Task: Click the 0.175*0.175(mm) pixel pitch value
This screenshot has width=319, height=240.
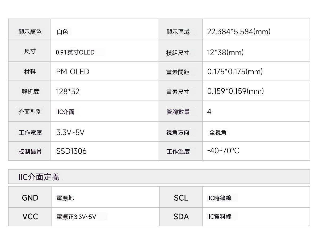Action: pos(235,71)
